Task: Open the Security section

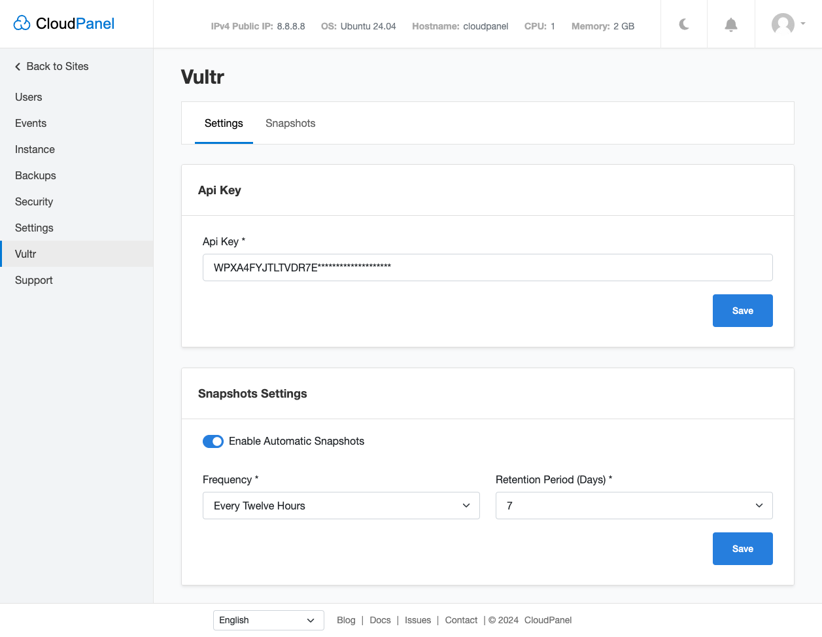Action: coord(34,201)
